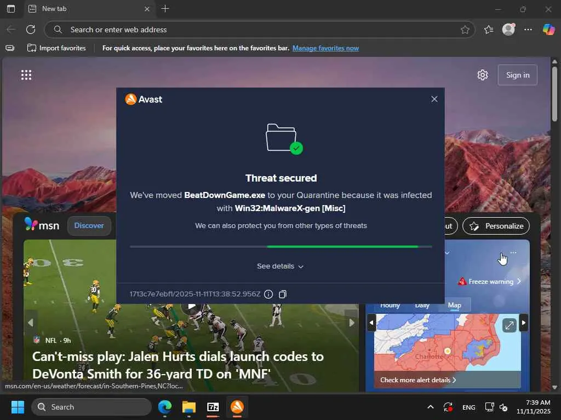
Task: Open the threat ID info icon
Action: pos(268,294)
